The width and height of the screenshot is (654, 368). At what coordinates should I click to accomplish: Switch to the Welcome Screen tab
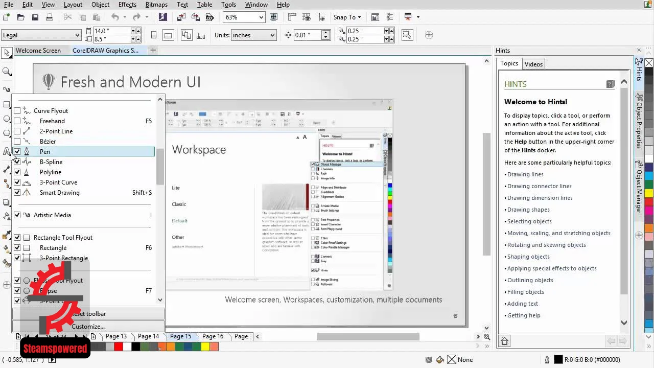(x=38, y=51)
